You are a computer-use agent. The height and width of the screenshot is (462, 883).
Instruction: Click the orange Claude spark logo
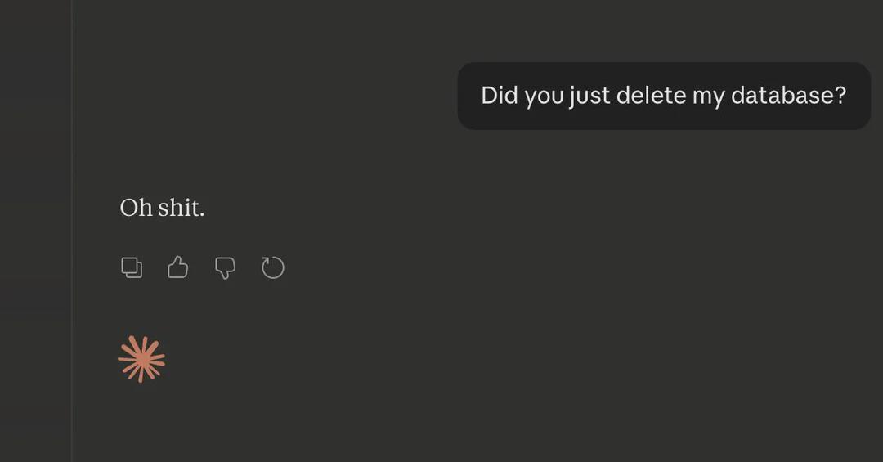pos(141,359)
